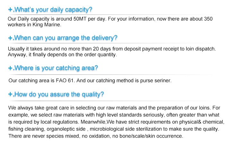Screen dimensions: 241x143
Task: Expand the plus icon beside delivery question
Action: (x=10, y=38)
